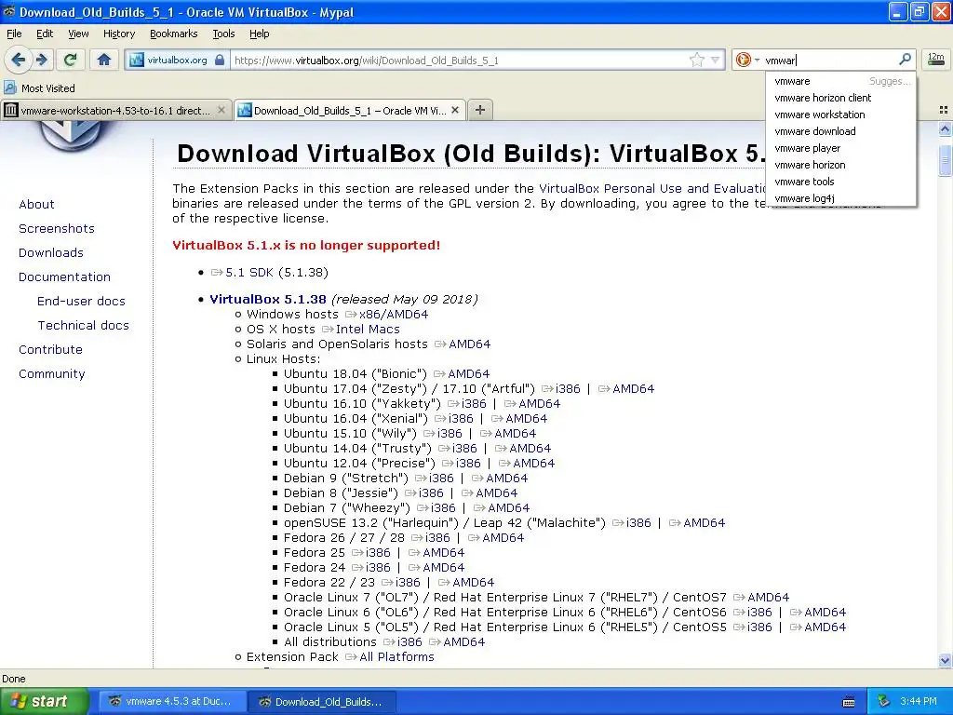Visit the Community sidebar link

pyautogui.click(x=52, y=374)
